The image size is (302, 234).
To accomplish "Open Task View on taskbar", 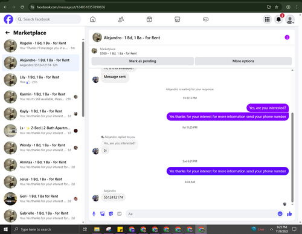I will 85,229.
